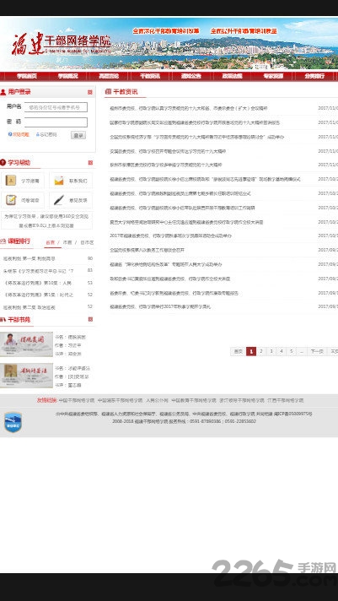
Task: Open news about 福州市委党校 十九大
Action: [188, 109]
